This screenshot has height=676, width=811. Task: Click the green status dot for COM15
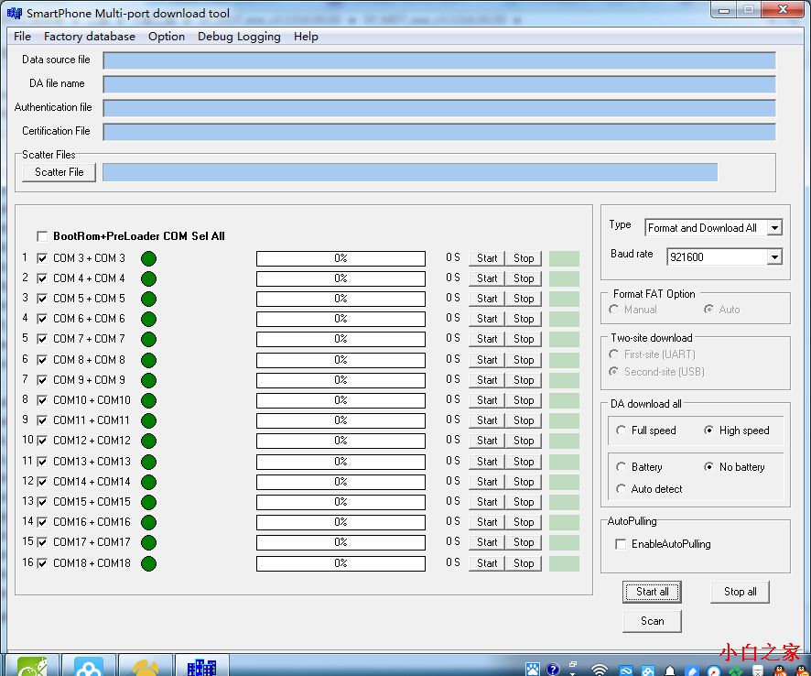click(148, 502)
